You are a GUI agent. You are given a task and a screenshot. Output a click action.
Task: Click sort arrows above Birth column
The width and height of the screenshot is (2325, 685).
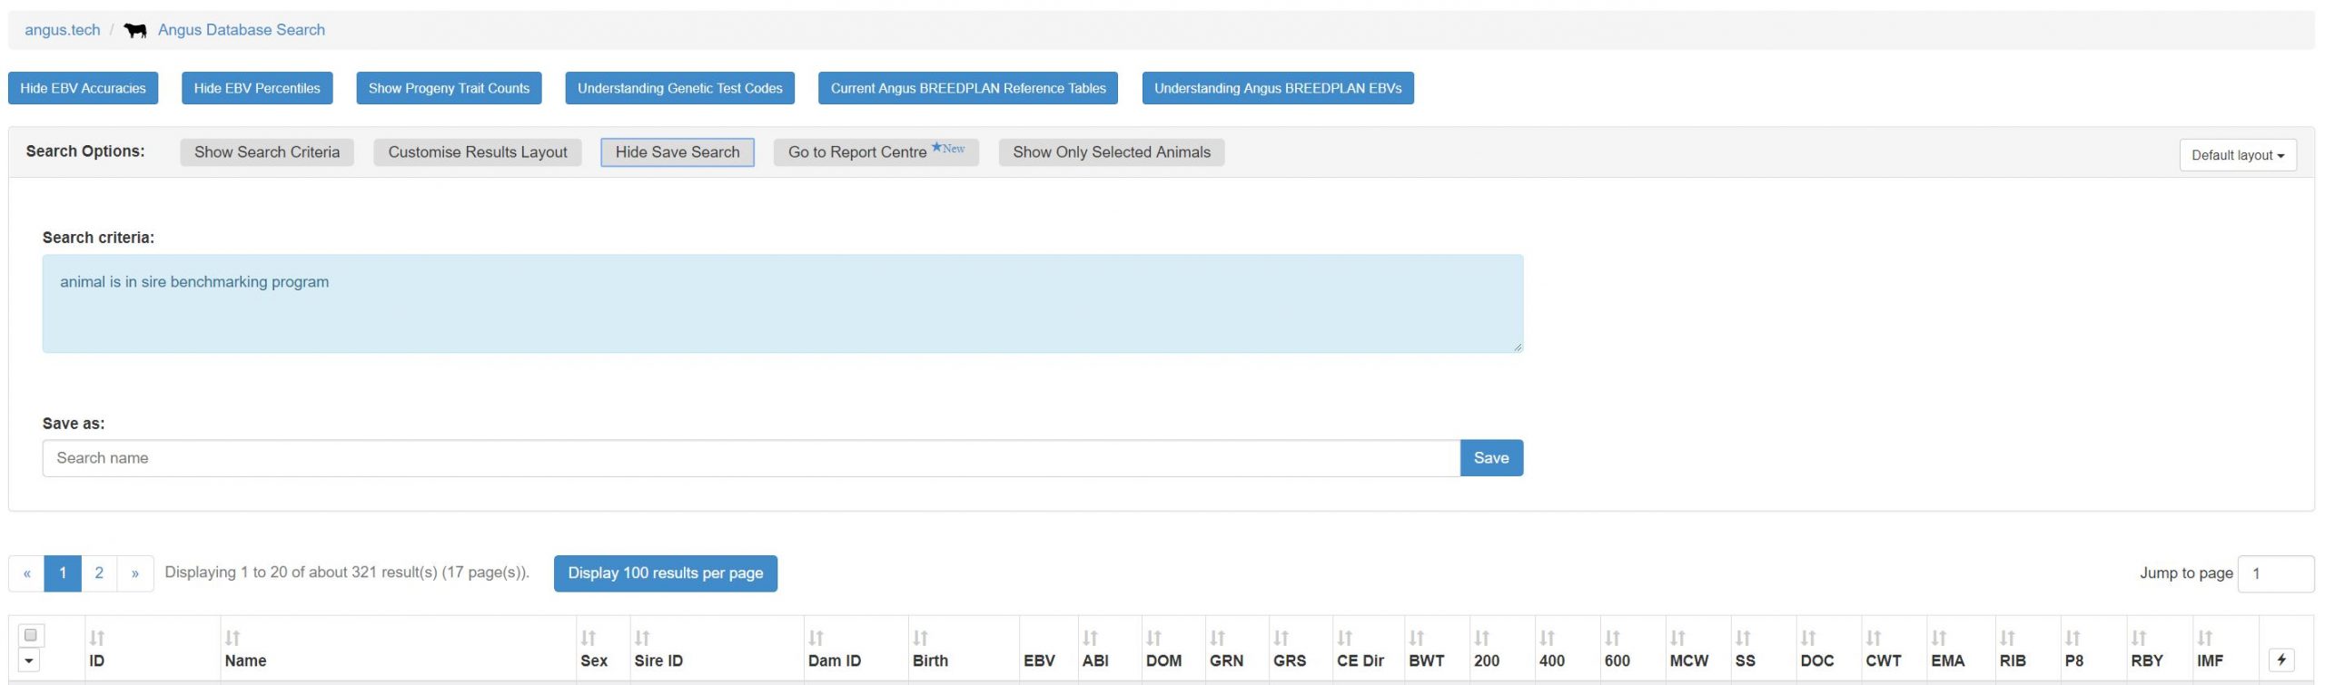[920, 638]
